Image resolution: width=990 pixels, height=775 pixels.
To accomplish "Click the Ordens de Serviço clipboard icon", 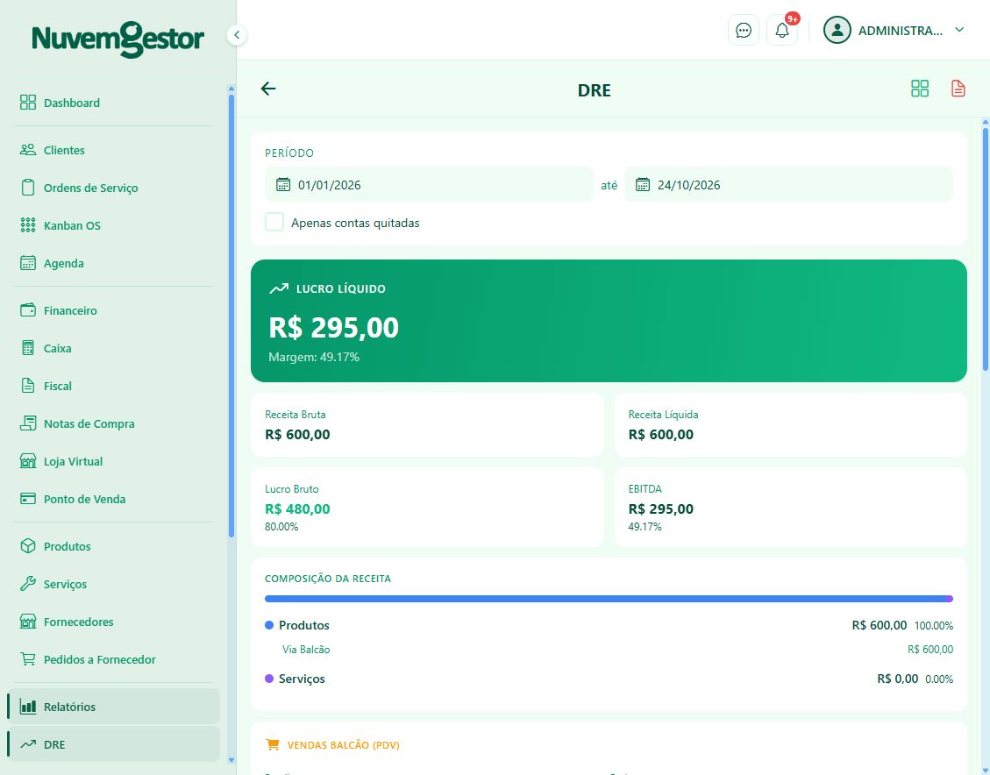I will pyautogui.click(x=28, y=188).
